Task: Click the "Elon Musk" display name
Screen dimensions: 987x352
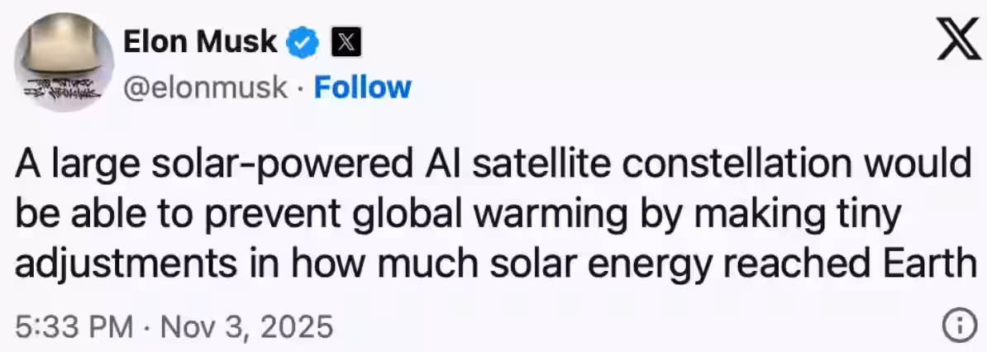Action: pos(200,41)
